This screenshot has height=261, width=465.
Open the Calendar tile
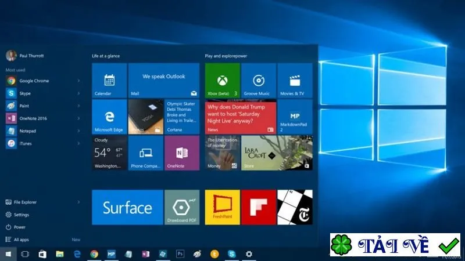109,81
